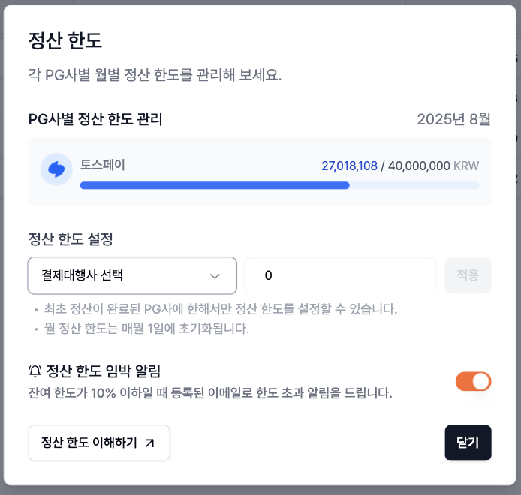Click the 정산 한도 임박 알림 heading text

click(104, 370)
